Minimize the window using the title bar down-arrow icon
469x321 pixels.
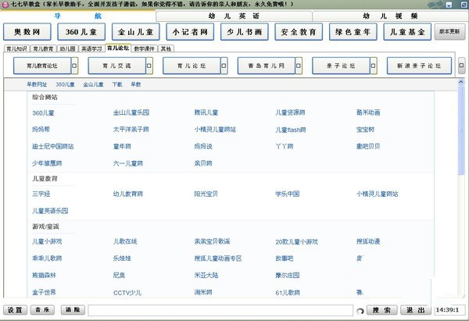tap(449, 5)
